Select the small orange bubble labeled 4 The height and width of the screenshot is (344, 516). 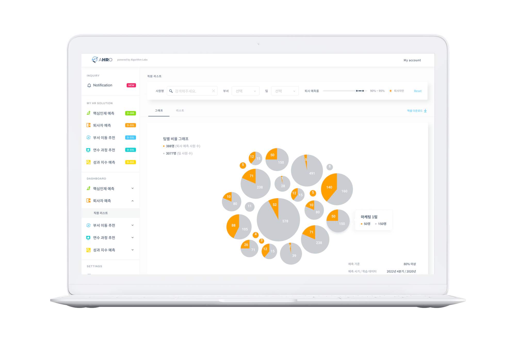coord(255,235)
